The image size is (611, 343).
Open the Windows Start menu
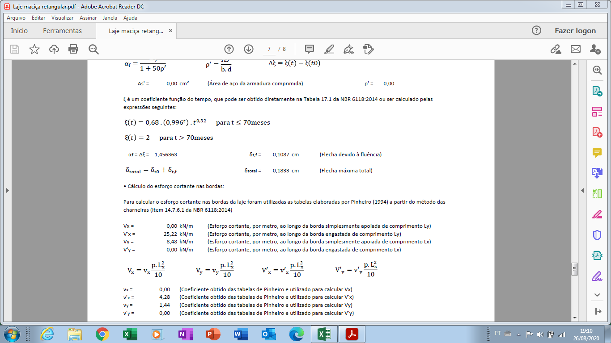point(11,334)
